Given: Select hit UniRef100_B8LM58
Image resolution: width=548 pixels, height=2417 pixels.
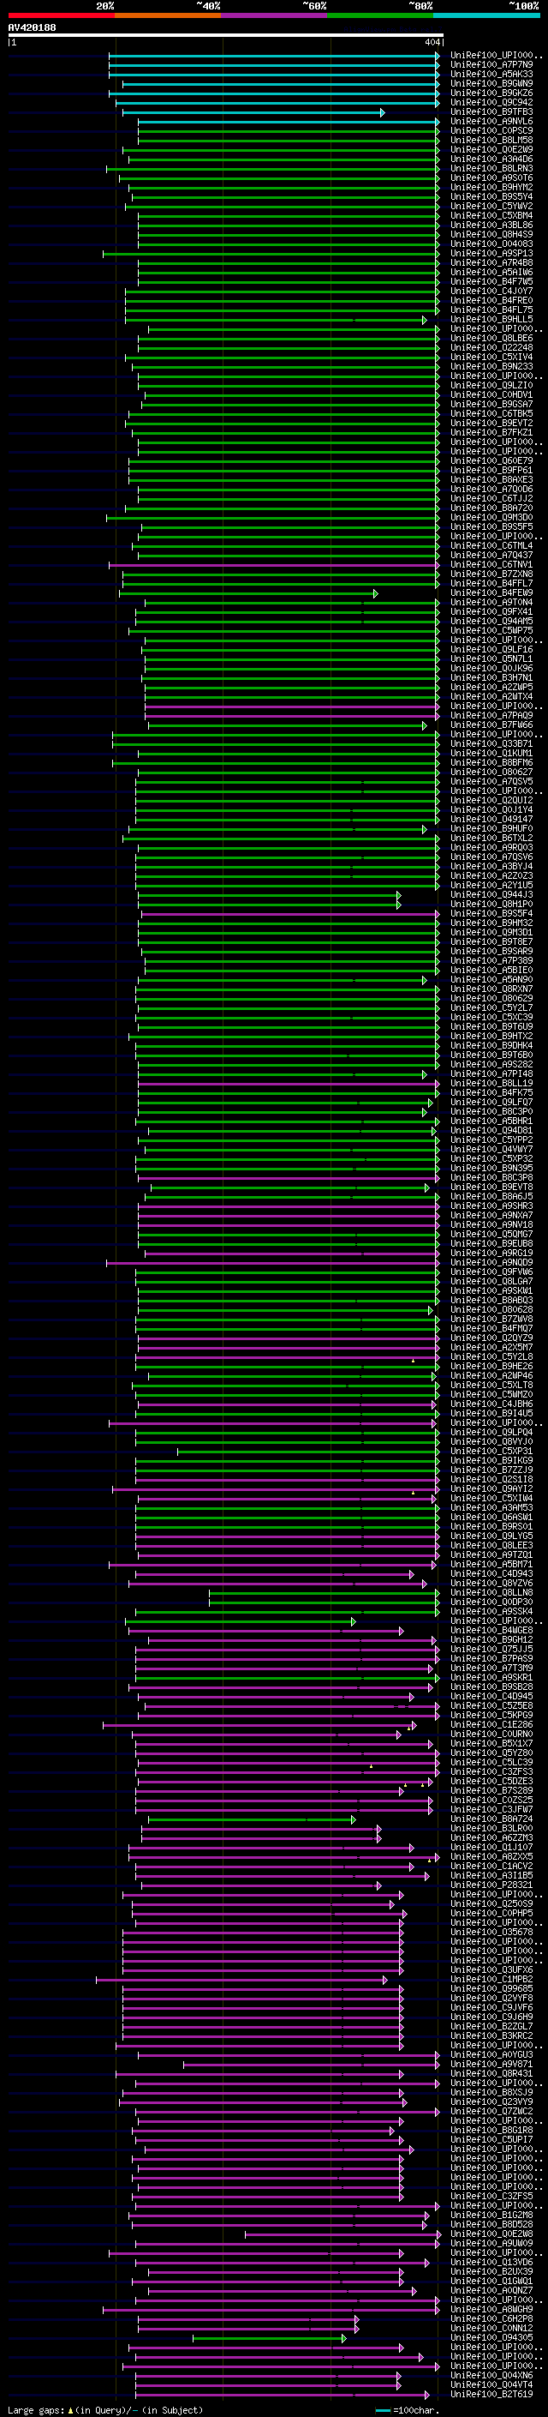Looking at the screenshot, I should click(491, 140).
